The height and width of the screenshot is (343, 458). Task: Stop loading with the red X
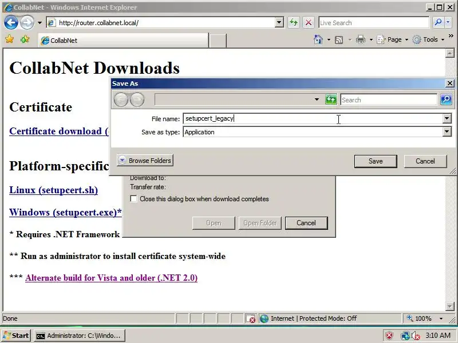(309, 22)
